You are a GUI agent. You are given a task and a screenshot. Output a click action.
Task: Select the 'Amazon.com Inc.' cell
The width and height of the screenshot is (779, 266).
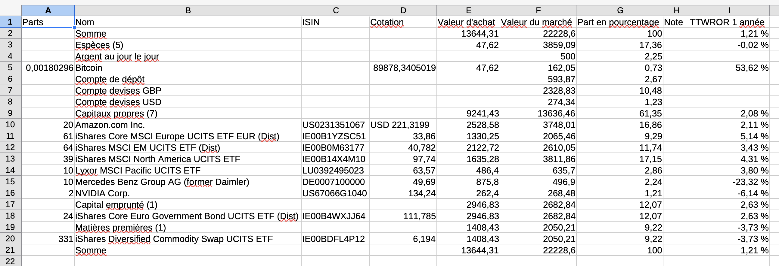(x=188, y=125)
